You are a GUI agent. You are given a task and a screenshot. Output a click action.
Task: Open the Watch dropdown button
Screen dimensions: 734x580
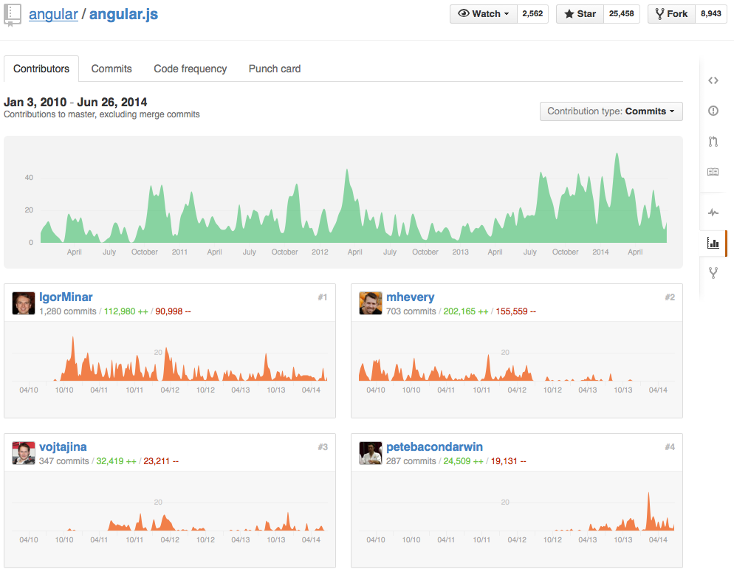point(484,14)
